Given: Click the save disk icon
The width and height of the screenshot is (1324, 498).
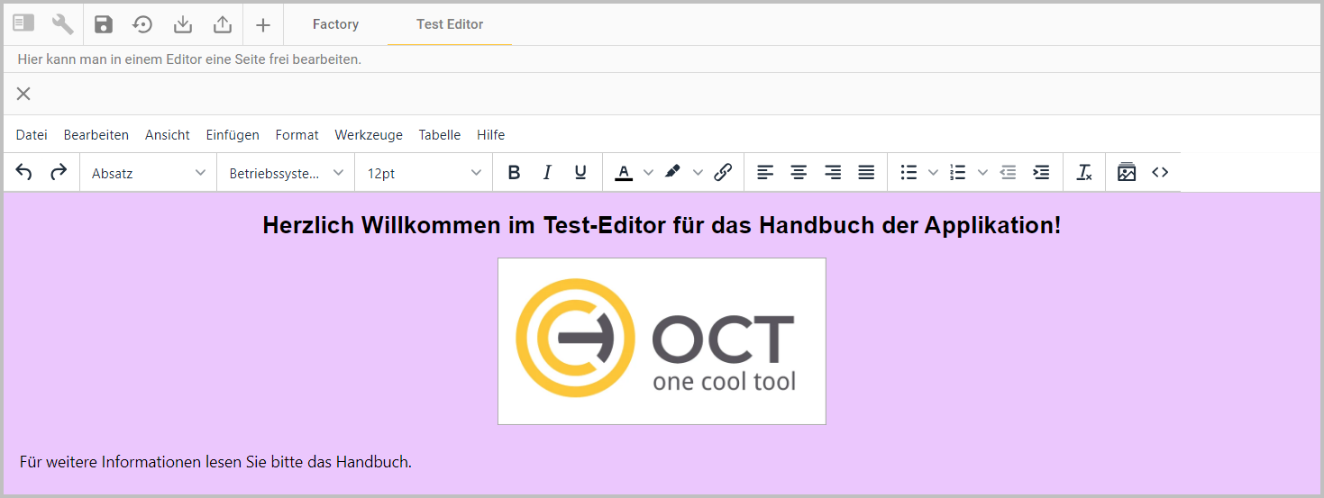Looking at the screenshot, I should tap(104, 24).
